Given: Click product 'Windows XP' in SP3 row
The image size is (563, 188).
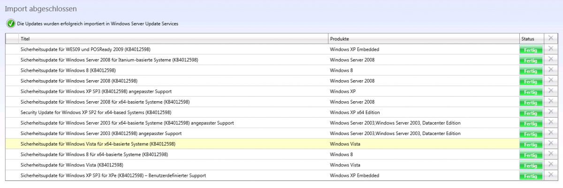Looking at the screenshot, I should tap(343, 91).
